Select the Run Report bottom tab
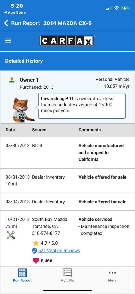Image resolution: width=135 pixels, height=294 pixels. point(22,275)
